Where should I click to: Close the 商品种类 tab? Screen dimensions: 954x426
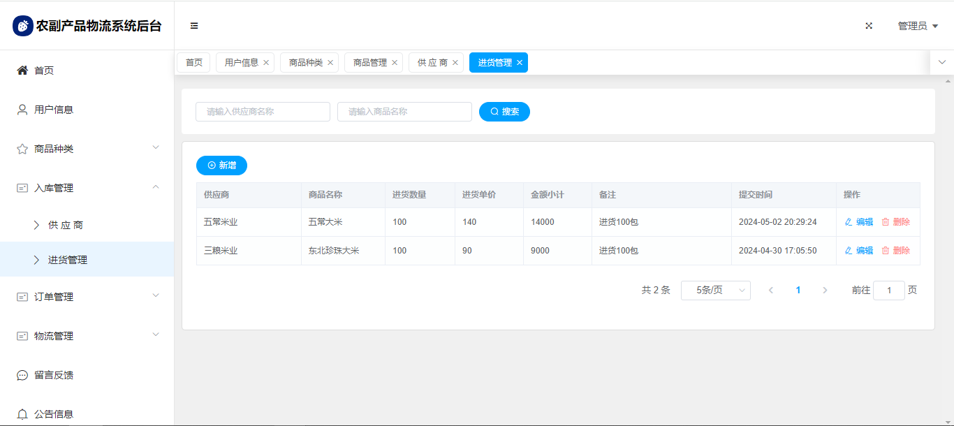[x=330, y=63]
